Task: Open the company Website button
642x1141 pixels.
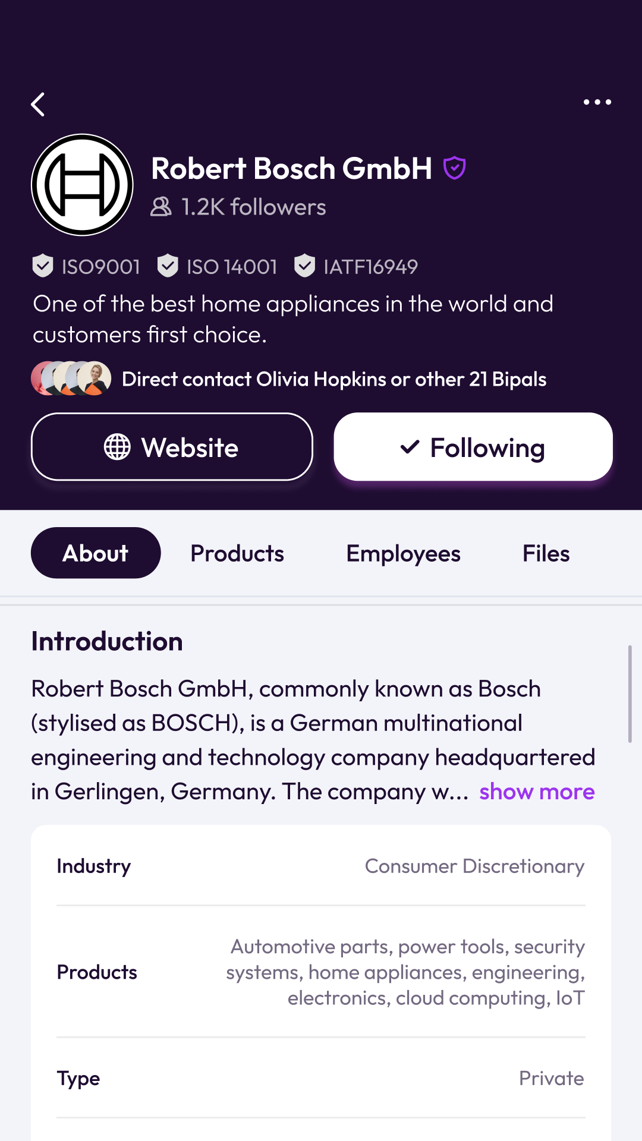Action: [172, 447]
